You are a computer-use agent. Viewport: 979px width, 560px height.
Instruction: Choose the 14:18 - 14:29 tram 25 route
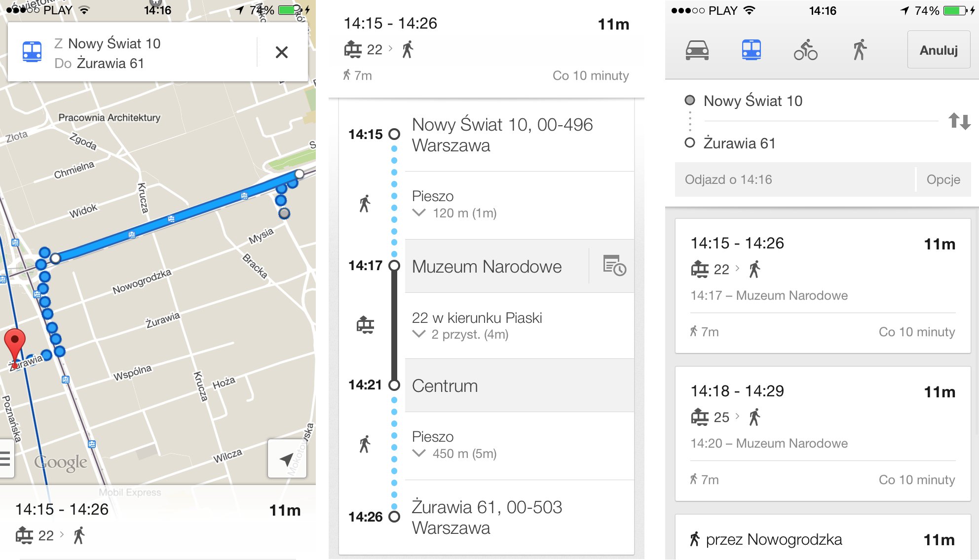[x=823, y=433]
